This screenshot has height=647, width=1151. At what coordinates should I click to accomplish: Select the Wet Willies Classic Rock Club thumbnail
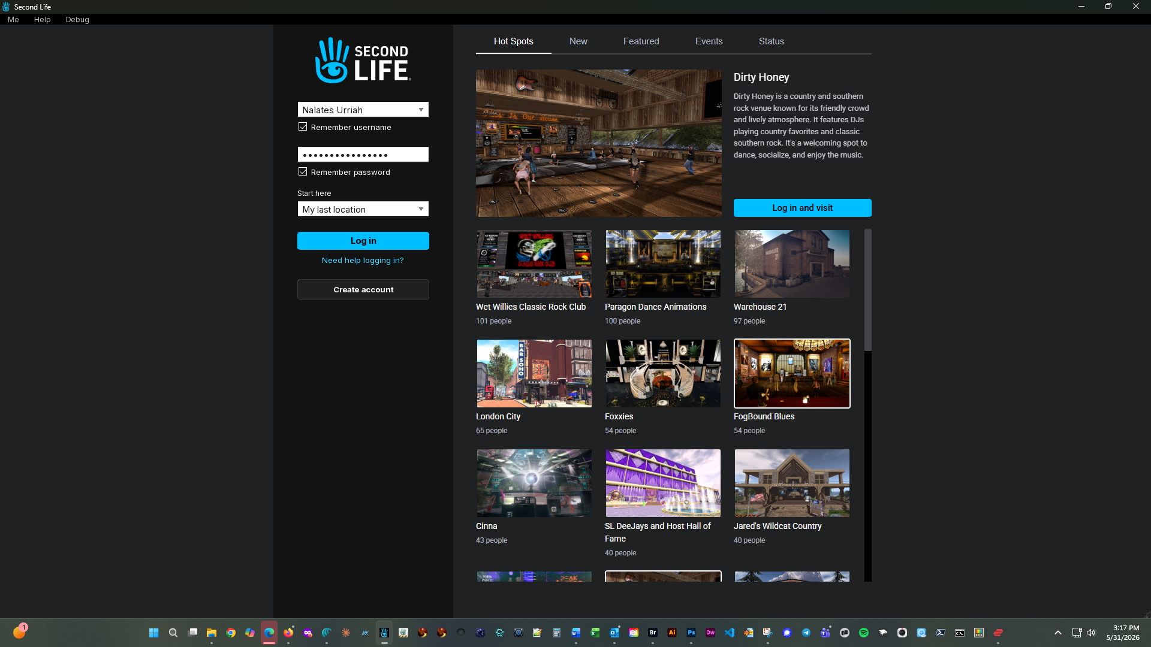(534, 264)
